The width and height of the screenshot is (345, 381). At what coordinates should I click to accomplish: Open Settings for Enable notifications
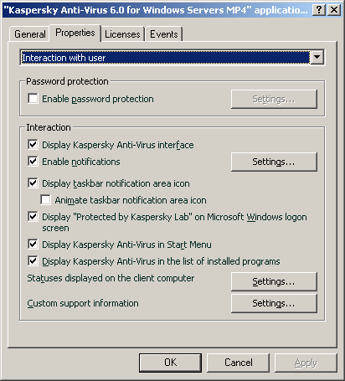click(274, 162)
